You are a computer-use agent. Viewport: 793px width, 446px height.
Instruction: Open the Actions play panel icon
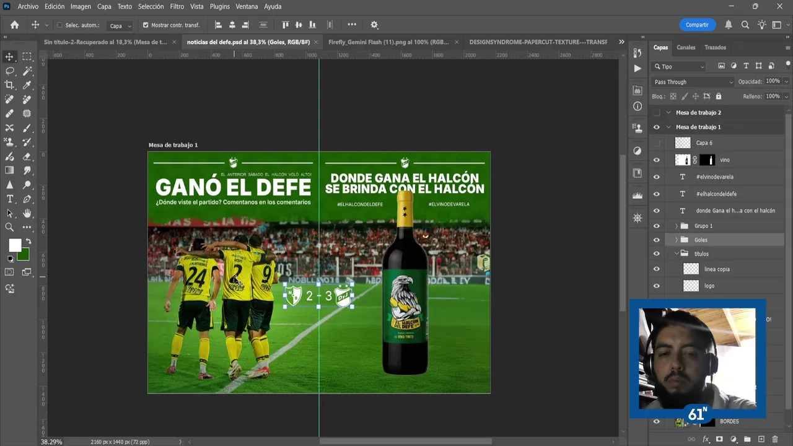637,68
